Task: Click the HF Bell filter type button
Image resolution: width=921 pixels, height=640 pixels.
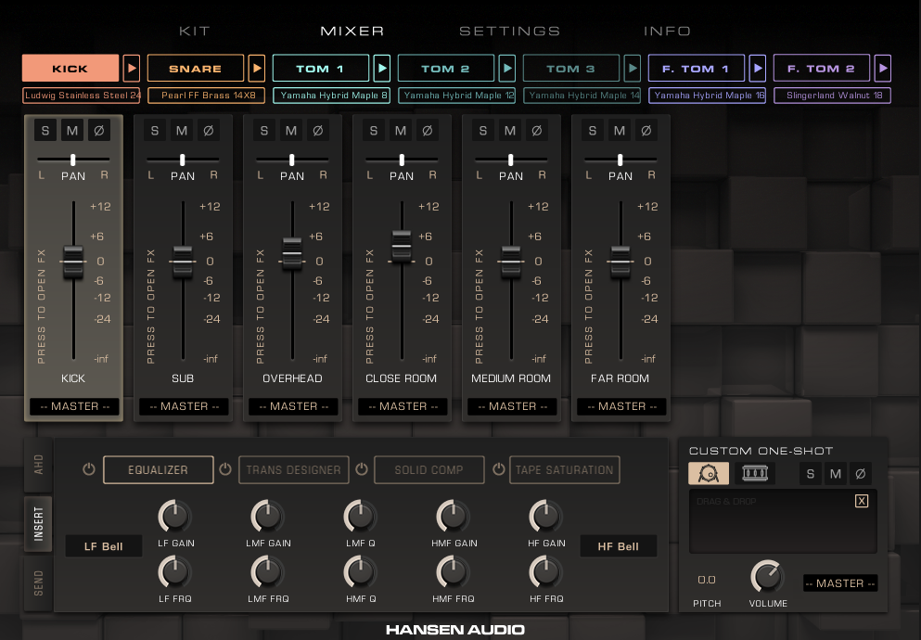Action: click(x=618, y=546)
